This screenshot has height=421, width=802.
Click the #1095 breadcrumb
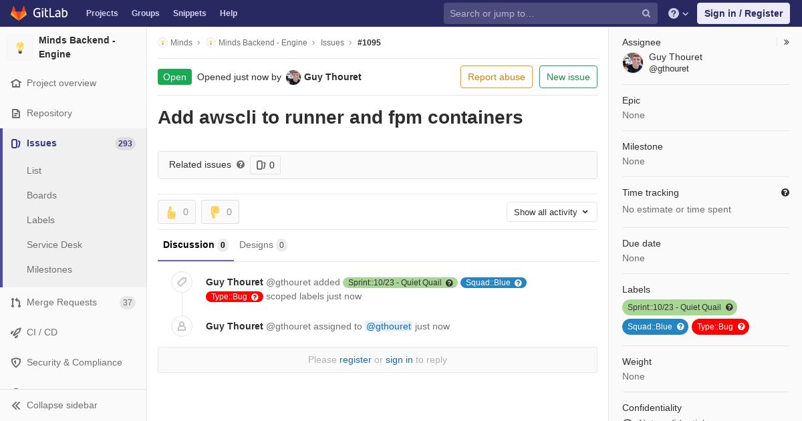point(369,43)
